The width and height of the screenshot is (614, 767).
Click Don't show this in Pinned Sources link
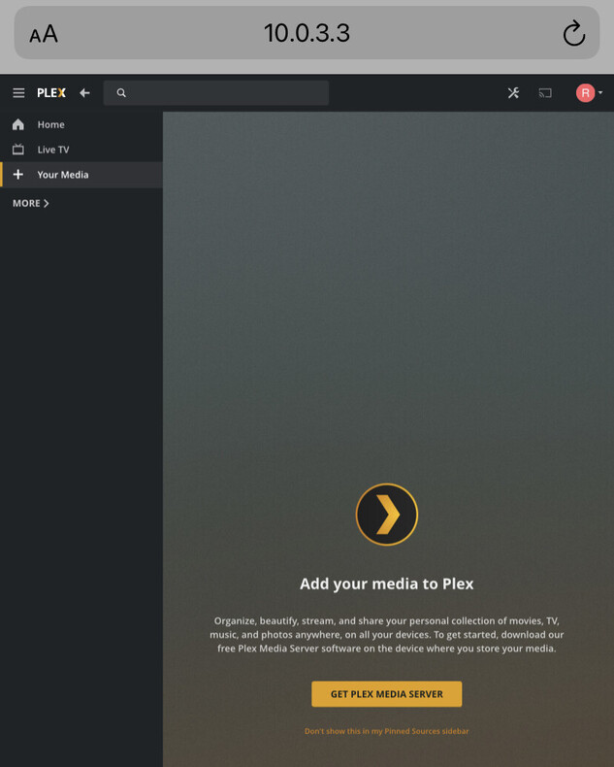(387, 731)
